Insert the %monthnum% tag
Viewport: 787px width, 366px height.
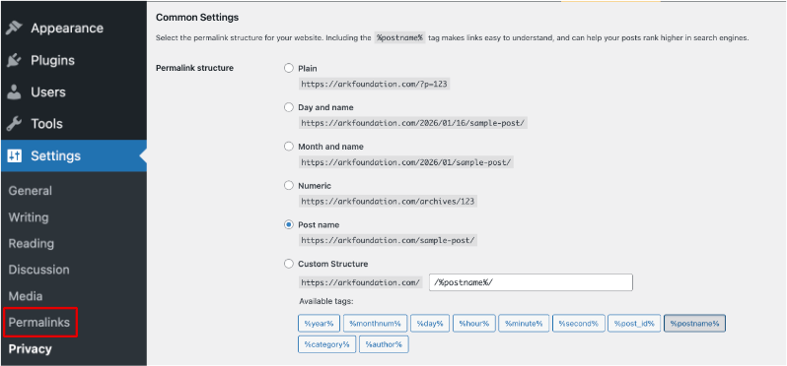[x=375, y=324]
